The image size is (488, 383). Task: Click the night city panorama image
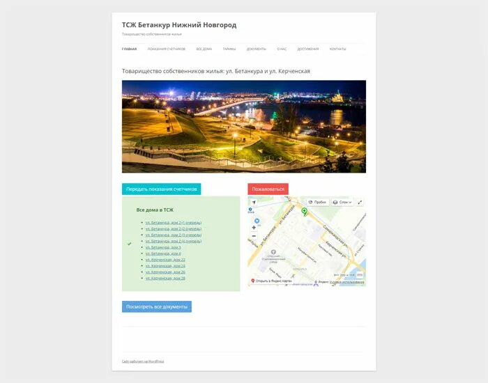pyautogui.click(x=244, y=127)
